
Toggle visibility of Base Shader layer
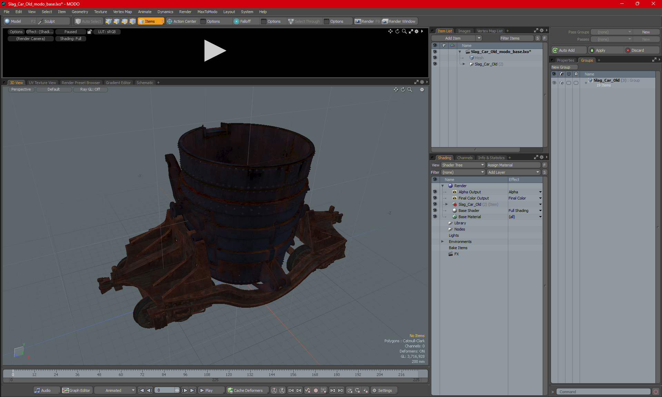(435, 211)
